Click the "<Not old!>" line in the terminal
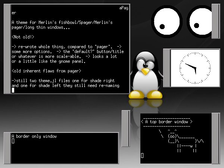The image size is (224, 168). [x=23, y=37]
